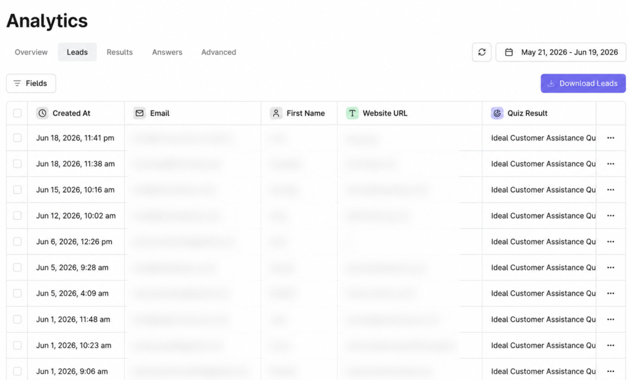Image resolution: width=629 pixels, height=380 pixels.
Task: Click the Download Leads button
Action: pos(583,83)
